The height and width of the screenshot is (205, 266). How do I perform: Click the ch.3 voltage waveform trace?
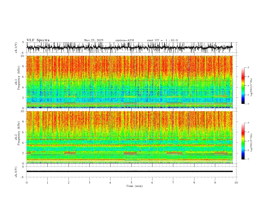(x=129, y=172)
